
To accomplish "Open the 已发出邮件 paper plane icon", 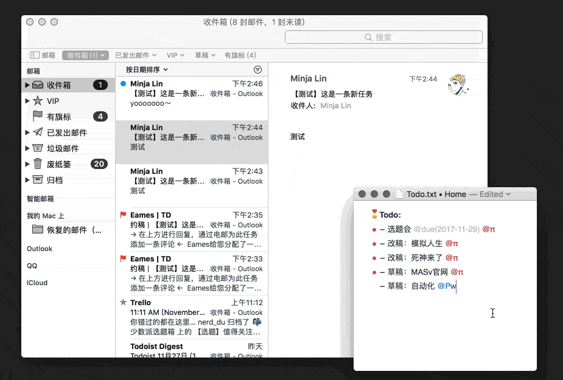I will [x=38, y=133].
